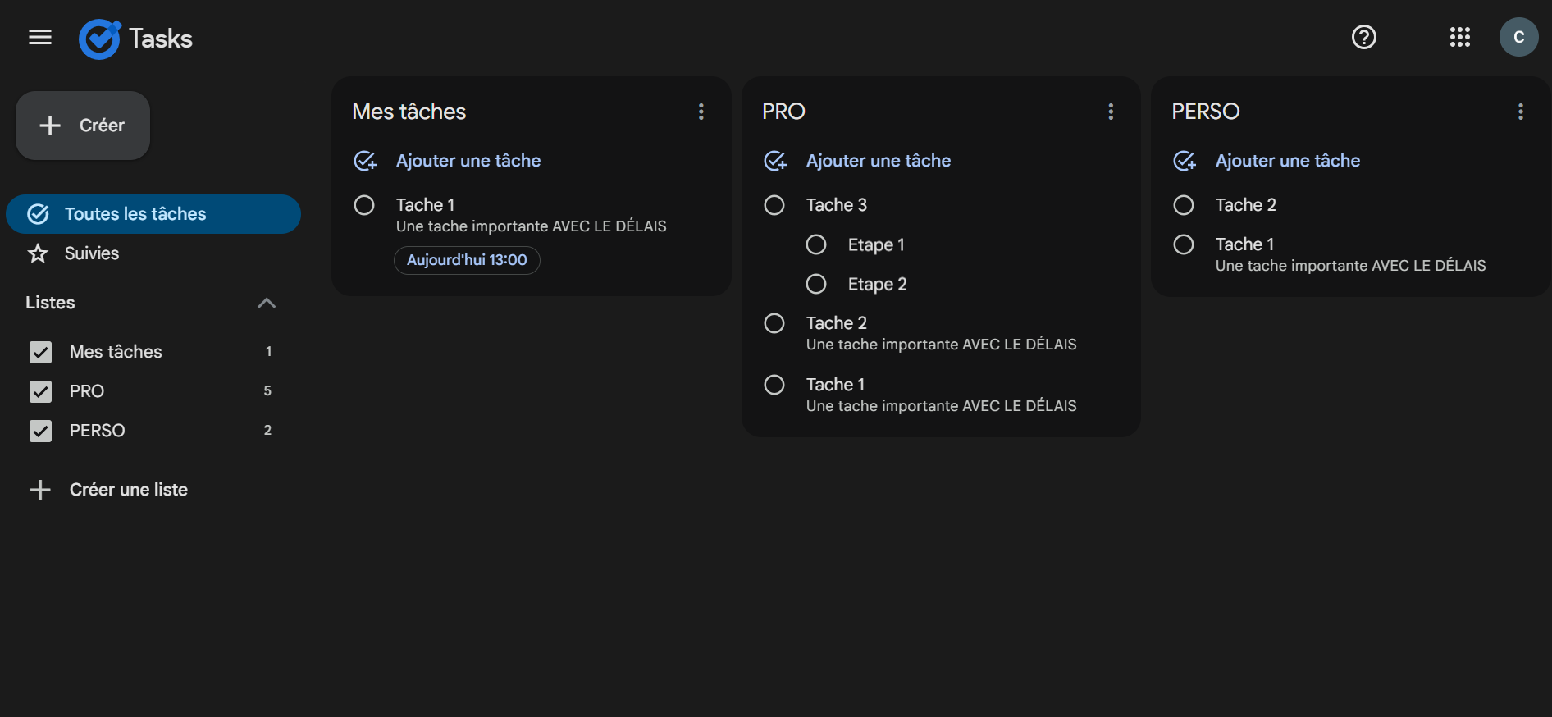Open the Aujourd'hui 13:00 date chip
Viewport: 1552px width, 717px height.
pos(467,260)
